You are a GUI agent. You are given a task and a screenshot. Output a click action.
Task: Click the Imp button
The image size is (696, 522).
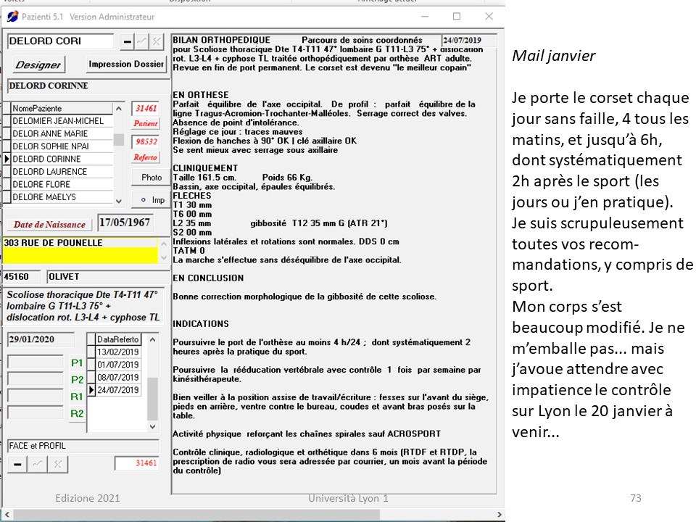(x=152, y=200)
